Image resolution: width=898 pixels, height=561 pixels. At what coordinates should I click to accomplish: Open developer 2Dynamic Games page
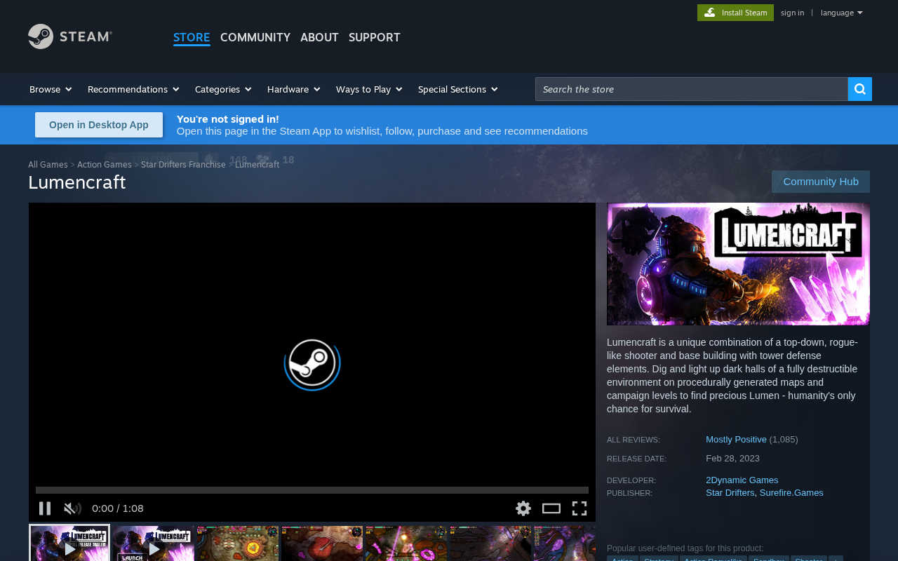(742, 480)
